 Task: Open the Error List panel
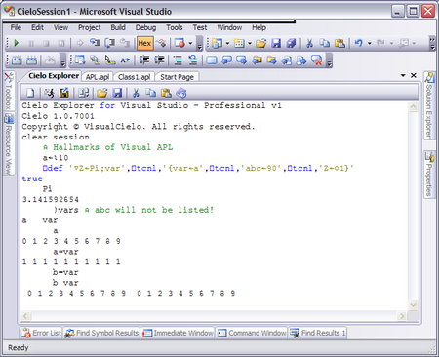pos(41,333)
